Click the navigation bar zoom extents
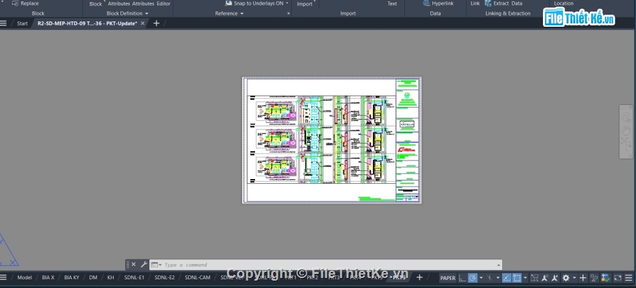The height and width of the screenshot is (288, 636). (x=626, y=142)
